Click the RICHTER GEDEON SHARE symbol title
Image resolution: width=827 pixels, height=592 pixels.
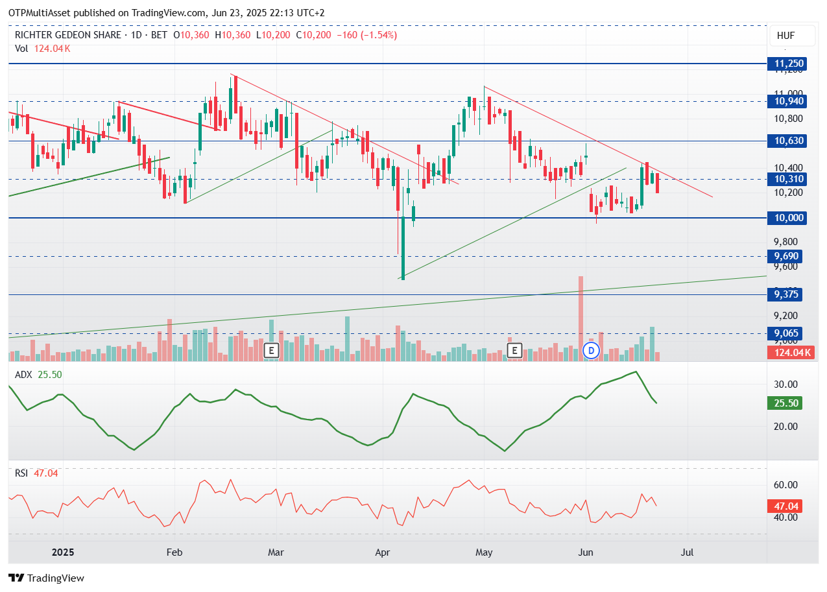pyautogui.click(x=69, y=35)
